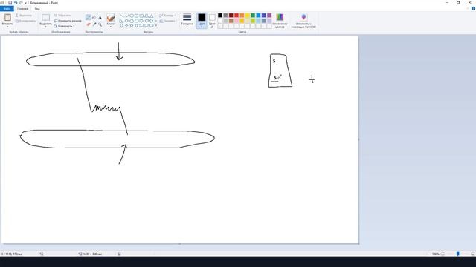This screenshot has width=476, height=267.
Task: Open the shape Outline (Контур) dropdown
Action: [x=167, y=16]
